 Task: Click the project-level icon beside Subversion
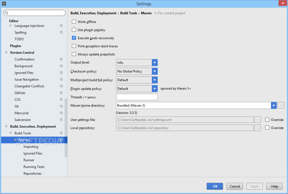[x=61, y=120]
